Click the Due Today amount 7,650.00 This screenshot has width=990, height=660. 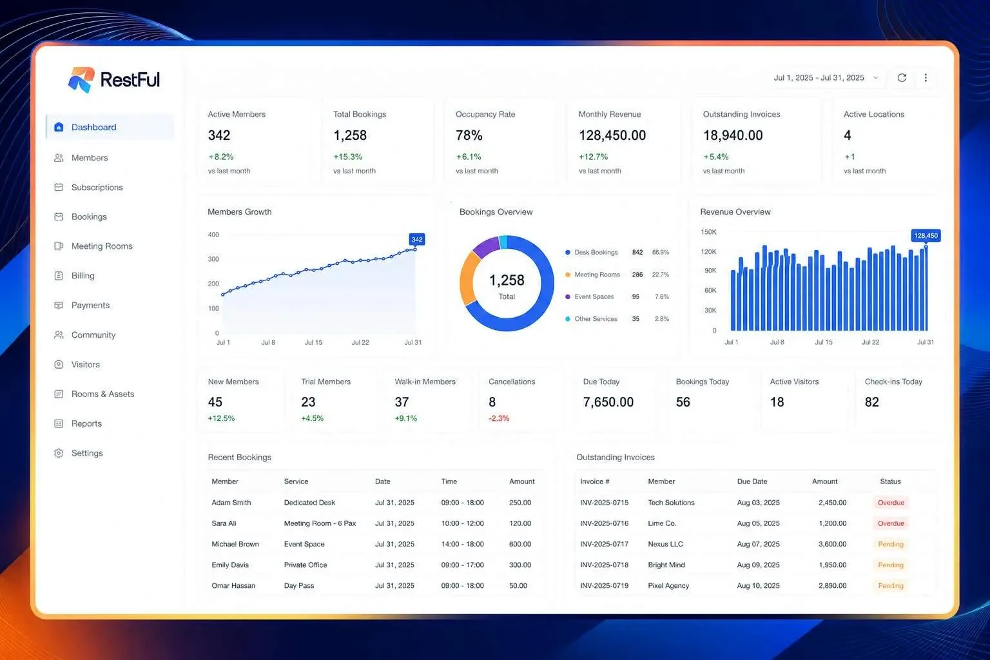point(608,402)
